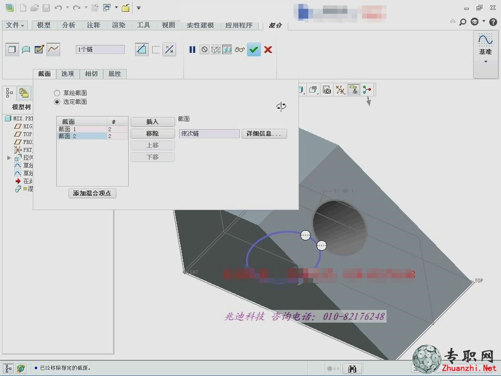Expand the 拉伸 feature in model tree
The width and height of the screenshot is (501, 376).
9,158
